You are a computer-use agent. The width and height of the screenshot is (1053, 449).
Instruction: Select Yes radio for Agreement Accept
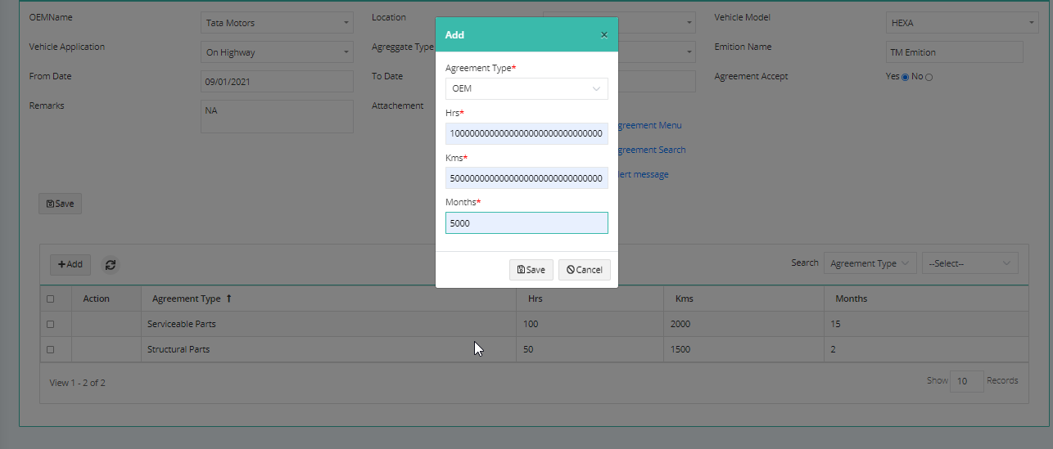[905, 77]
